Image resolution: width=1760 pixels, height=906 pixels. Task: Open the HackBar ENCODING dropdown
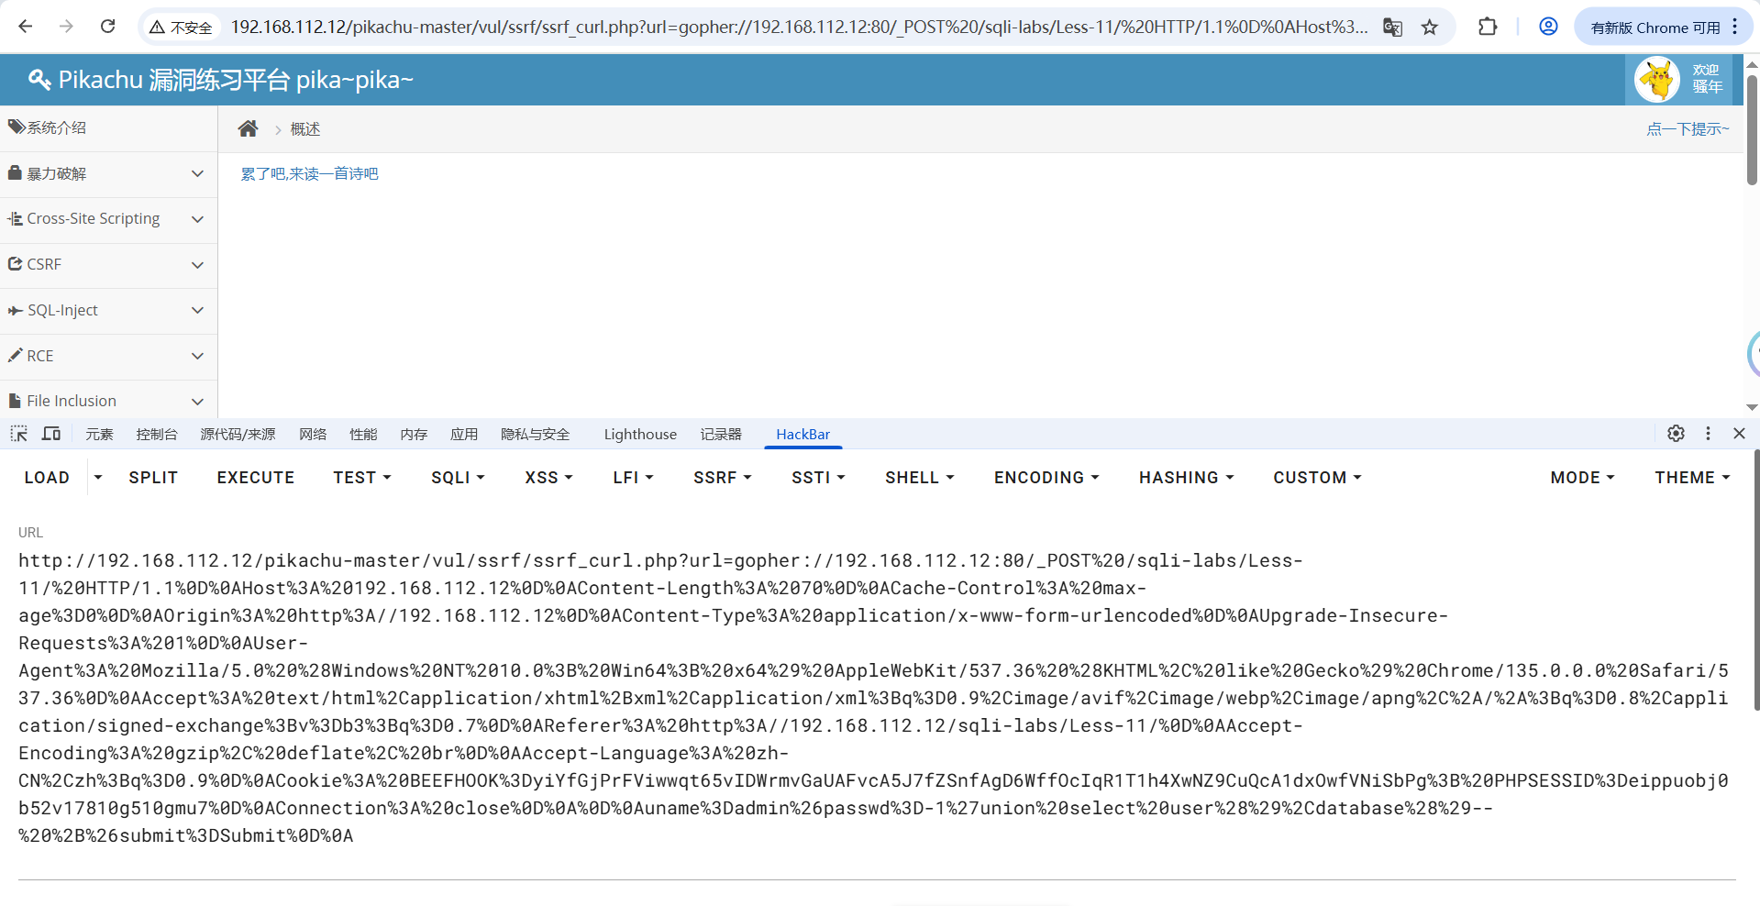1046,478
